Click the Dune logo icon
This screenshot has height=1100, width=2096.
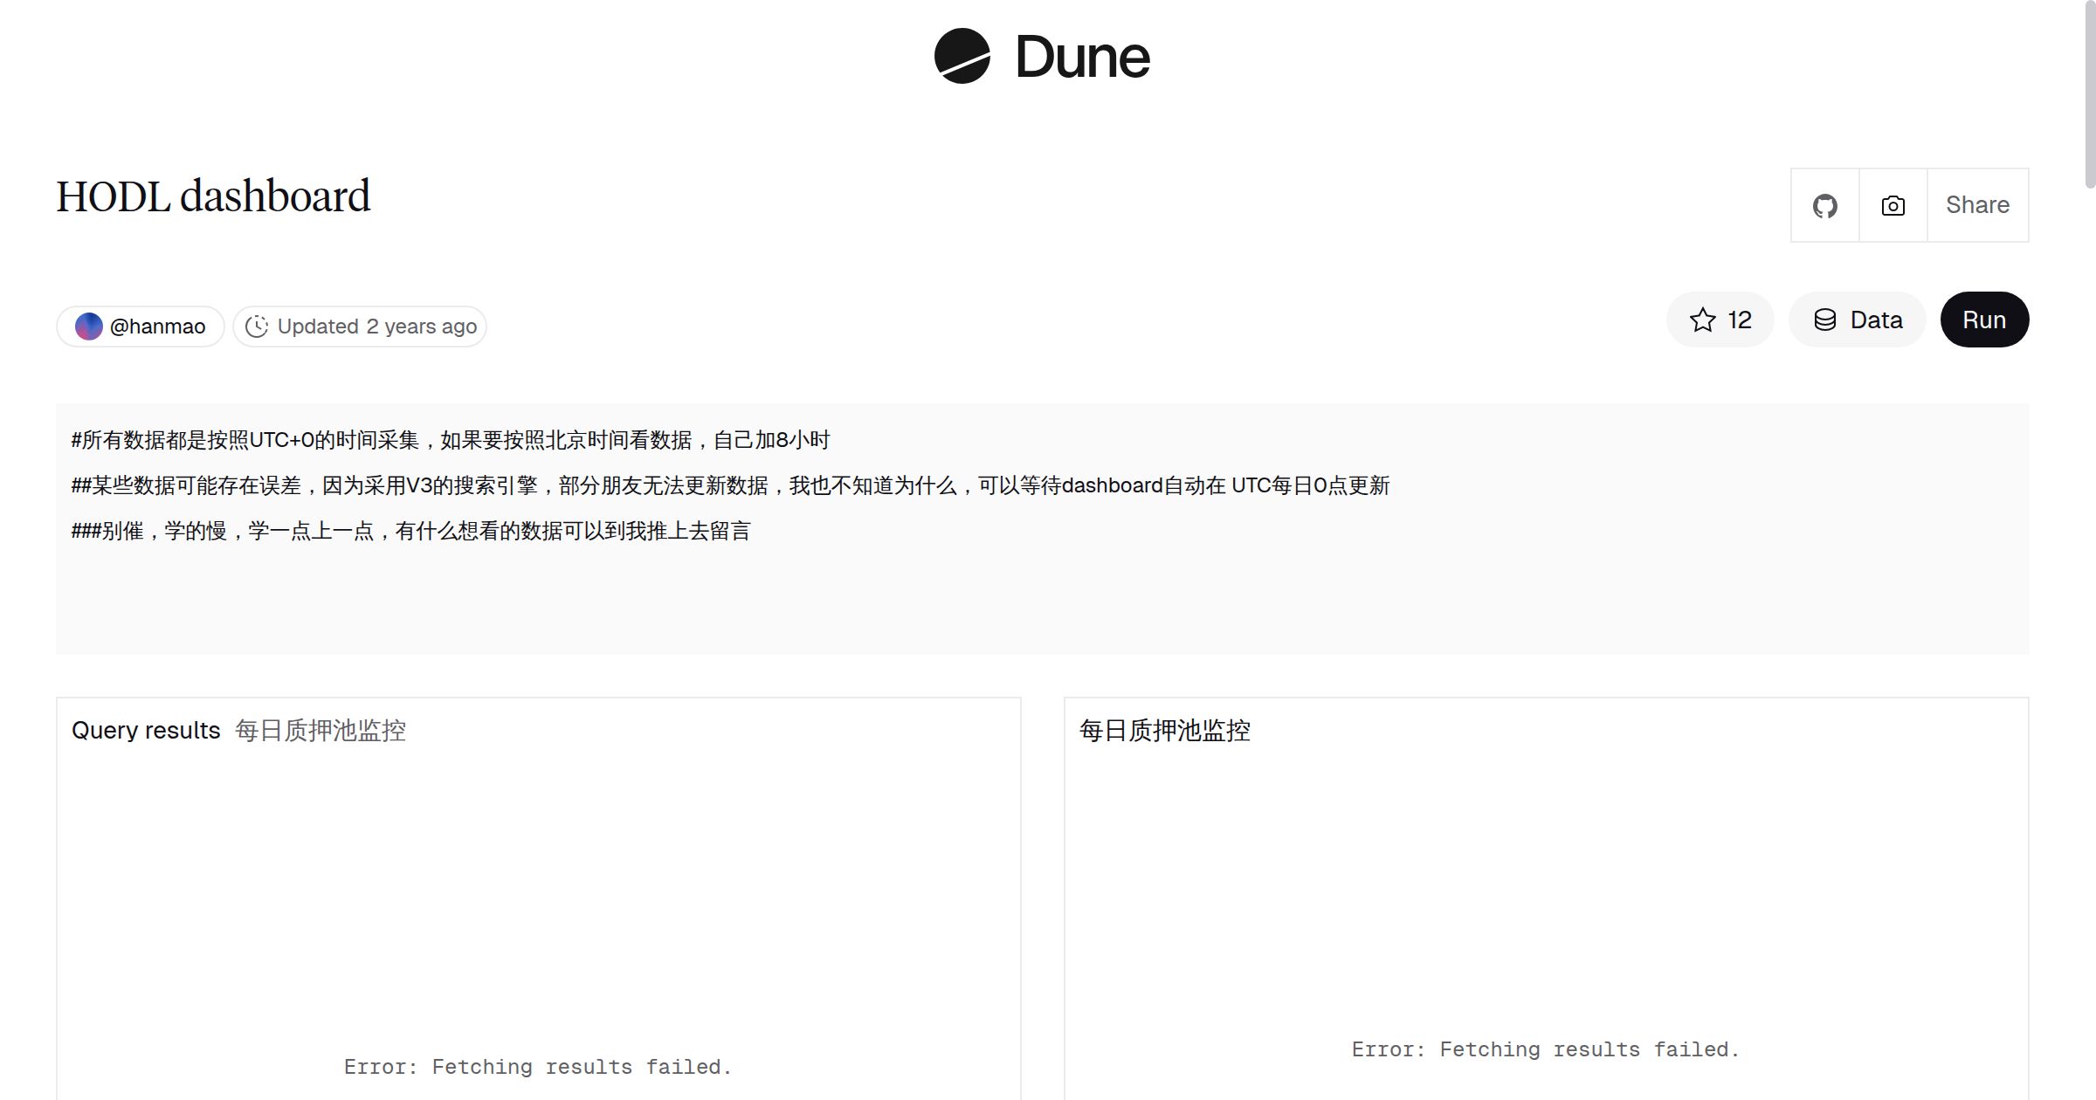(x=962, y=56)
